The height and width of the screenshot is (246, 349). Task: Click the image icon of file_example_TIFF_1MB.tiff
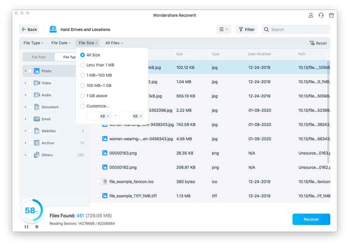coord(105,195)
